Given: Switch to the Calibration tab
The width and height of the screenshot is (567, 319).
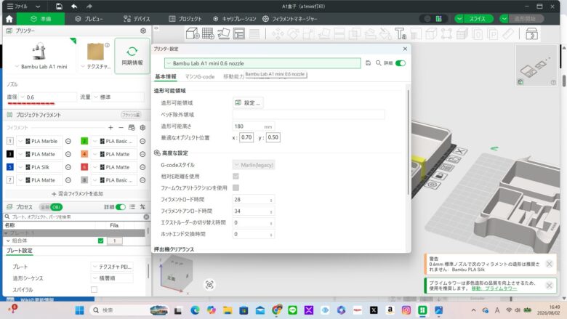Looking at the screenshot, I should tap(234, 19).
